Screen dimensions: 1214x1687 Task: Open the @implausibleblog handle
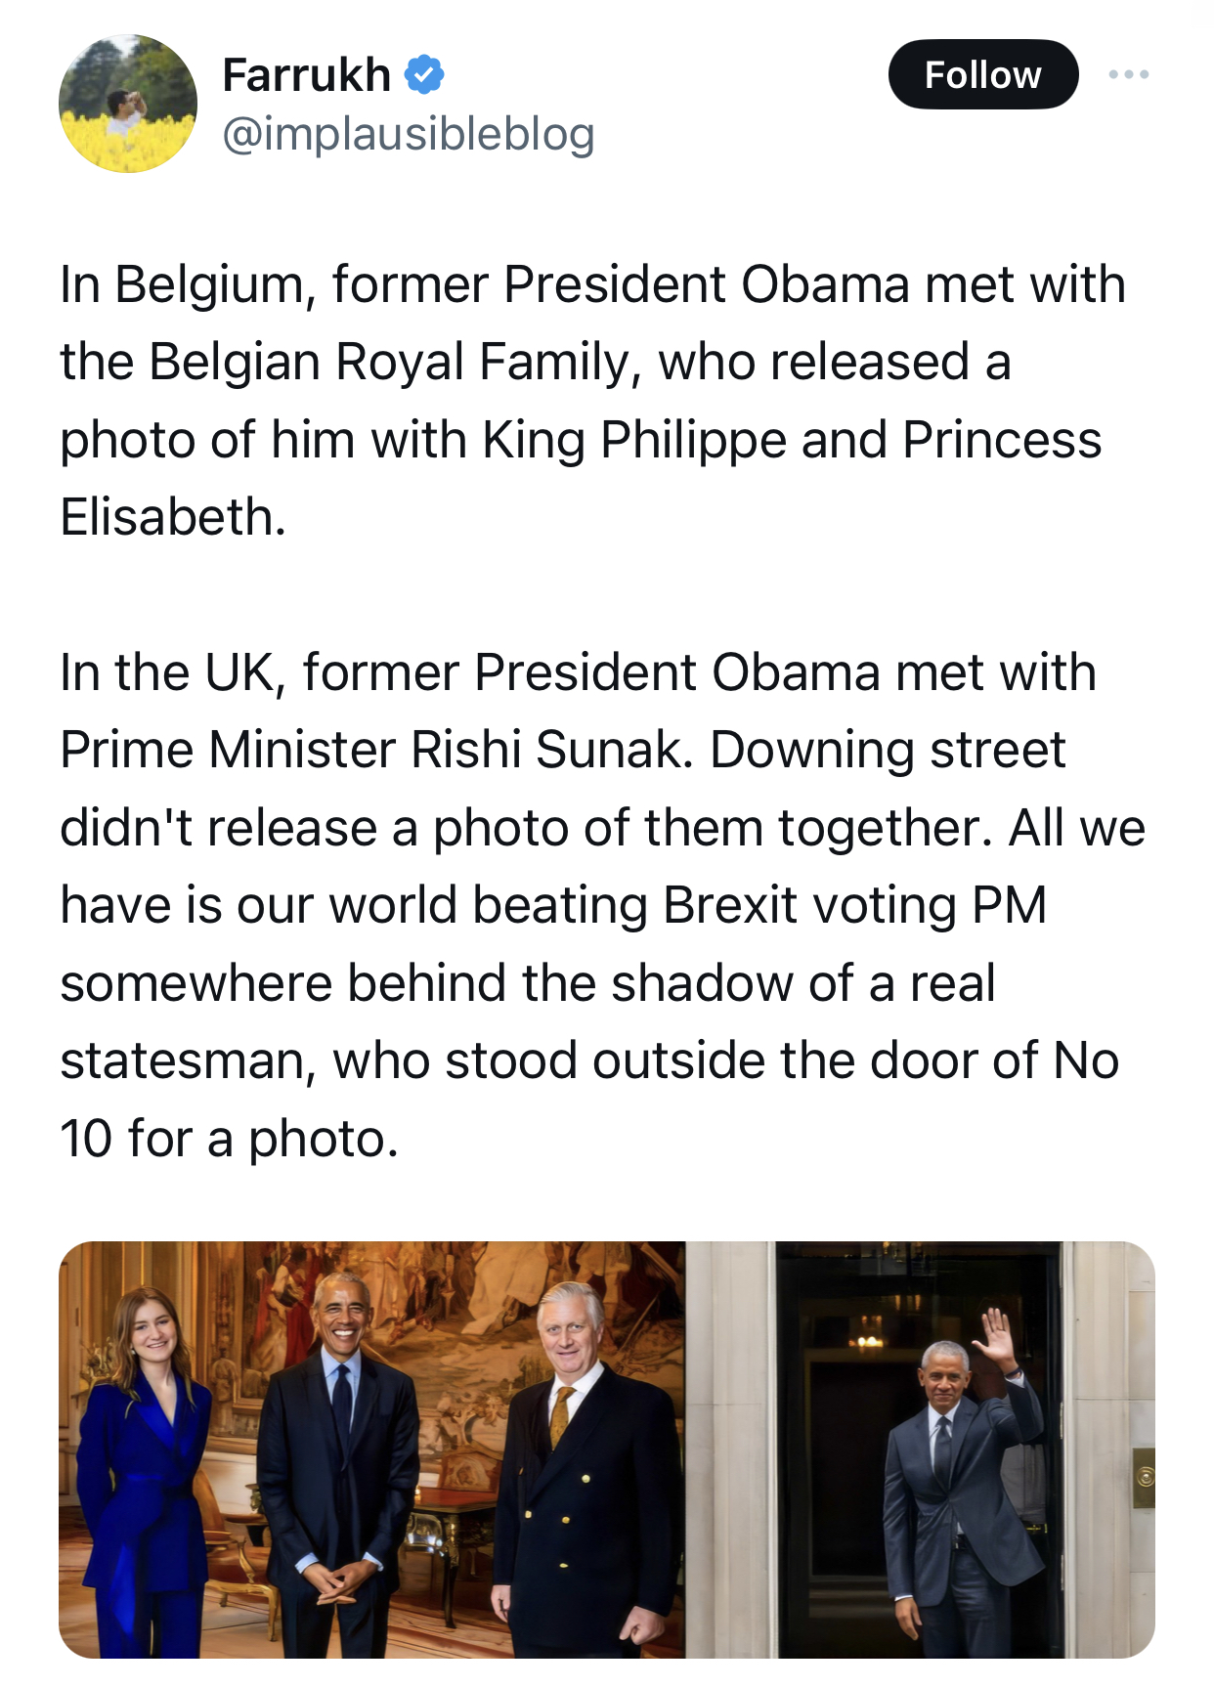coord(408,134)
